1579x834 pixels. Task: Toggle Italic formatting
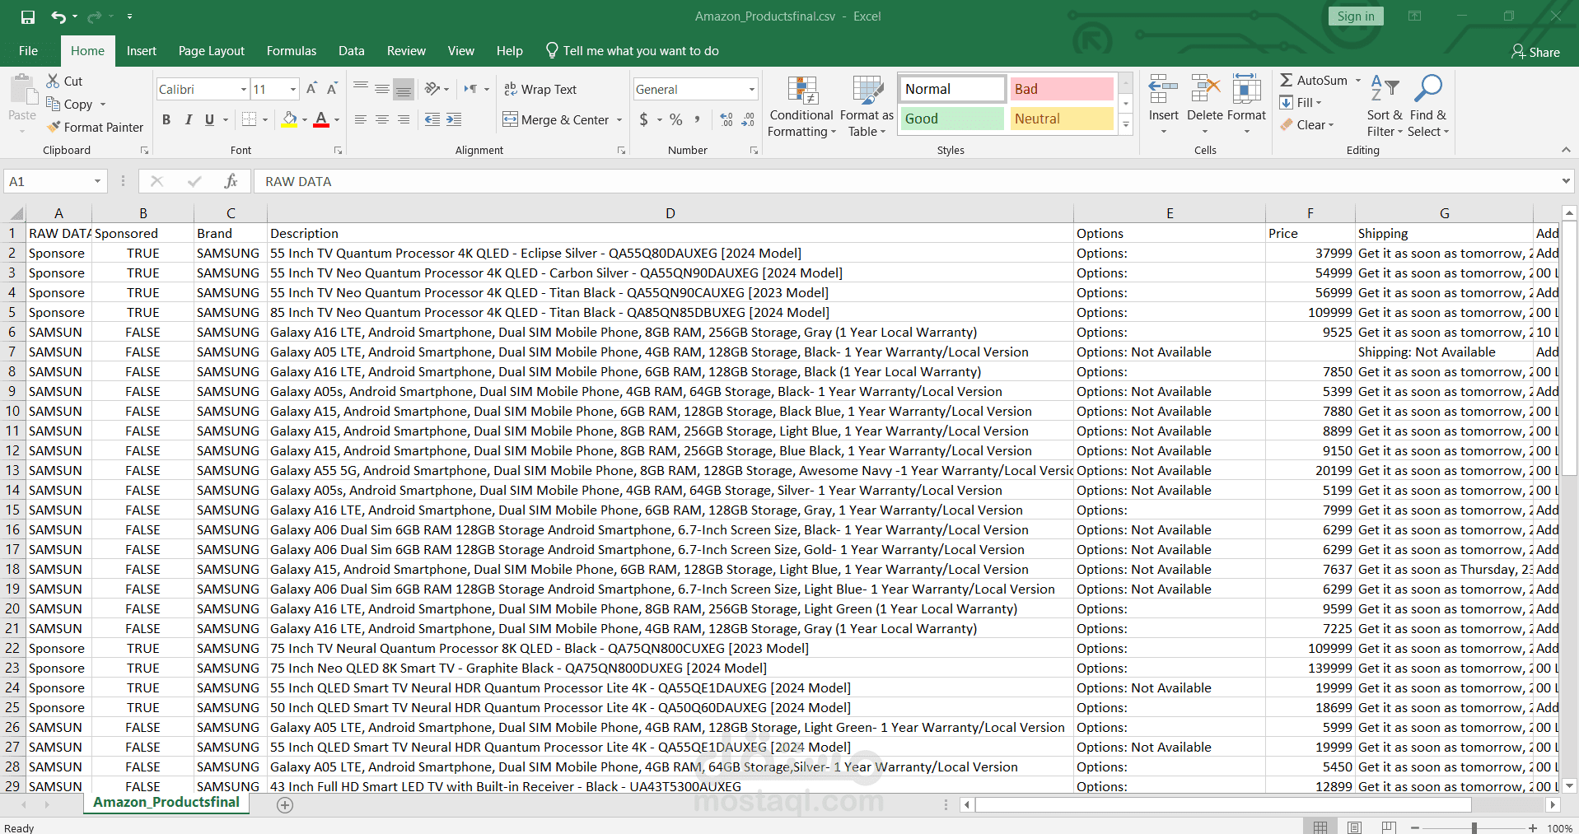point(189,119)
